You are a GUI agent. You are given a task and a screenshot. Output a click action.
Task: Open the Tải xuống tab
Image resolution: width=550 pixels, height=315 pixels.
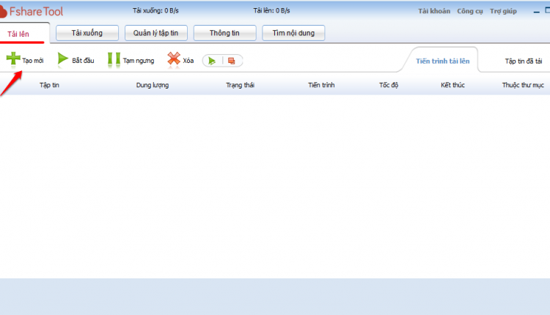[87, 33]
